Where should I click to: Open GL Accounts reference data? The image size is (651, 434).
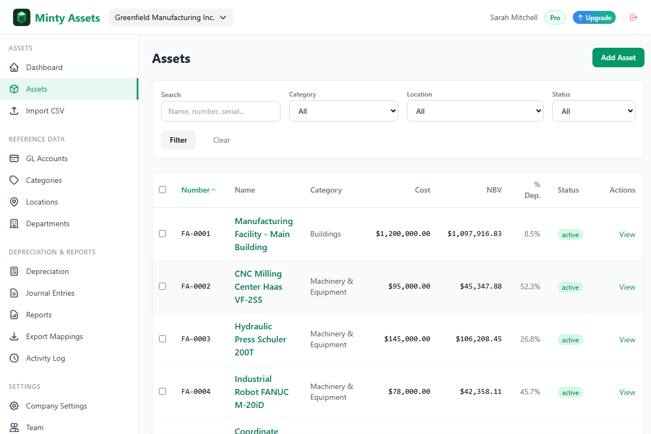click(x=69, y=158)
